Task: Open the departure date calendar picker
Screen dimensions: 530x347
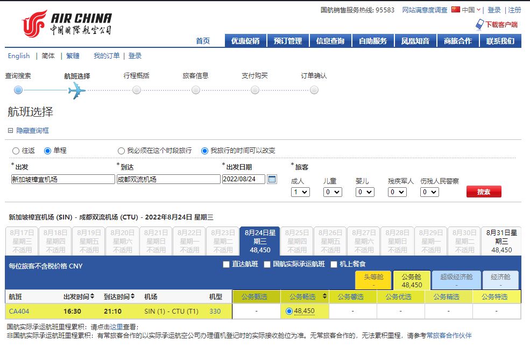Action: 272,179
